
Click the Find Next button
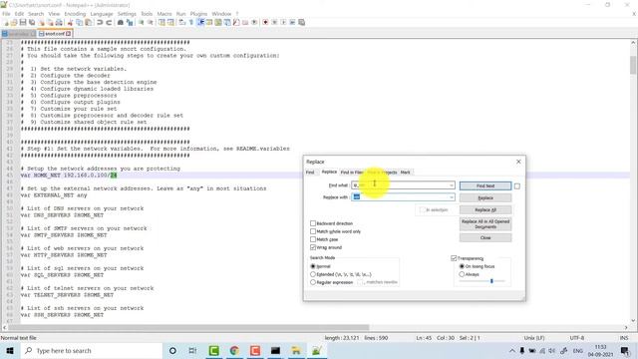(485, 186)
